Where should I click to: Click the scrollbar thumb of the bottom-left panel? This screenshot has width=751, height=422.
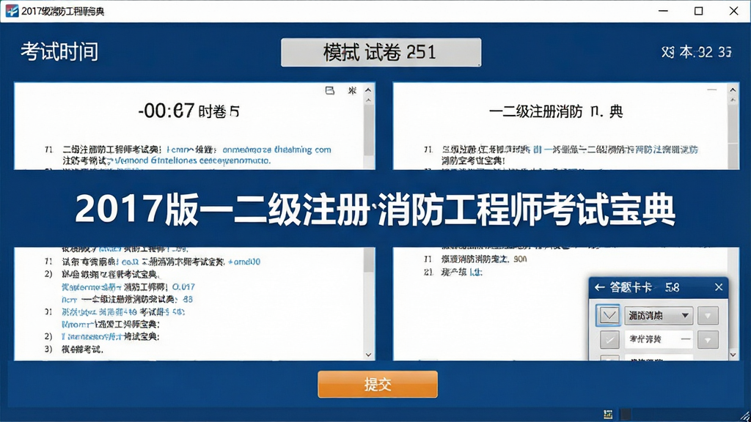(x=369, y=260)
